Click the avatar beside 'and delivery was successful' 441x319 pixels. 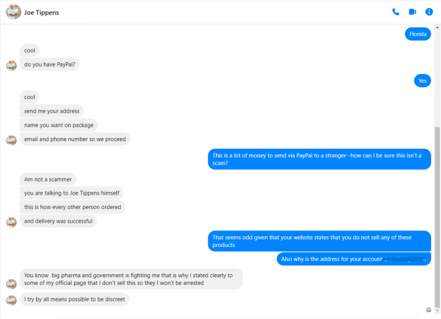pyautogui.click(x=11, y=221)
